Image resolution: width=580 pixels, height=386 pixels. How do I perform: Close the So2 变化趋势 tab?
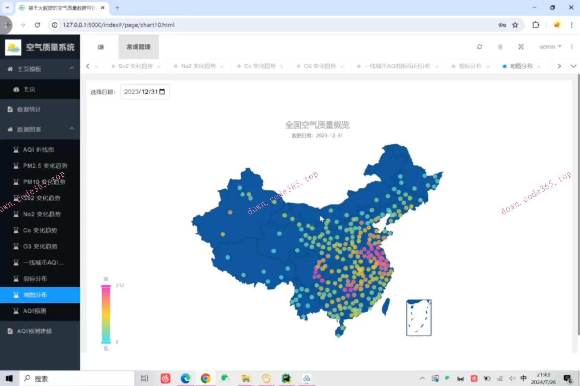[x=159, y=66]
